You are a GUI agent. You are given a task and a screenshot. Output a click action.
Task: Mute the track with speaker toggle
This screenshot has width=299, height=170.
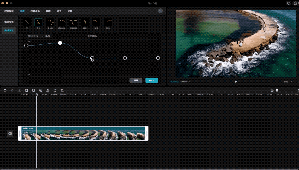pyautogui.click(x=10, y=133)
